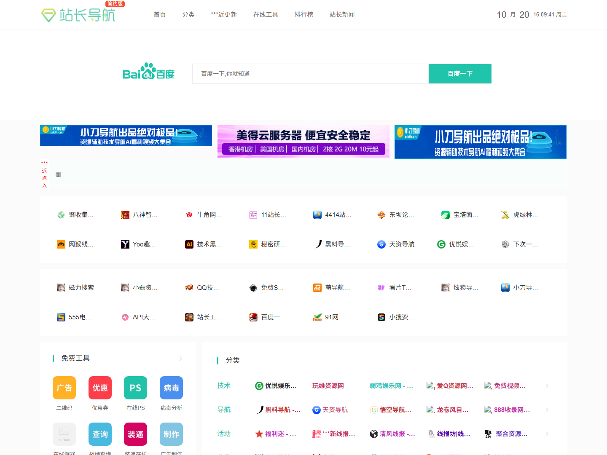Expand the 技术 category row arrow

point(547,385)
